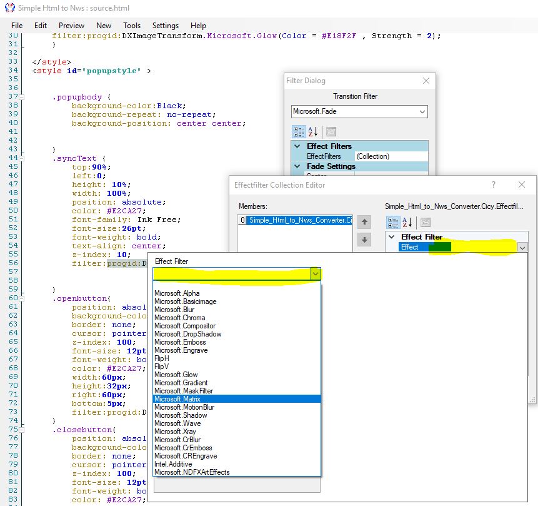Click the help question mark in Collection Editor

[494, 185]
